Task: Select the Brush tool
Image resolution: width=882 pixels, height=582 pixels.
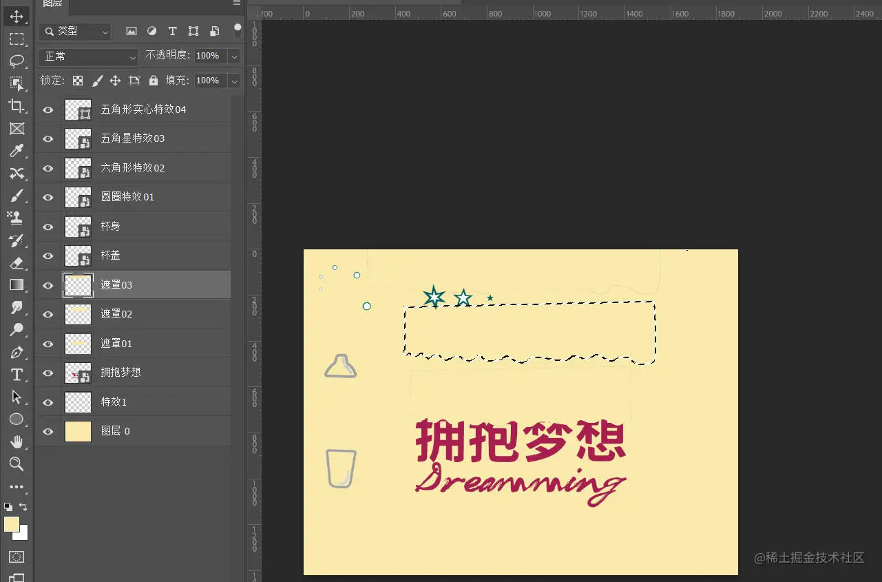Action: tap(17, 196)
